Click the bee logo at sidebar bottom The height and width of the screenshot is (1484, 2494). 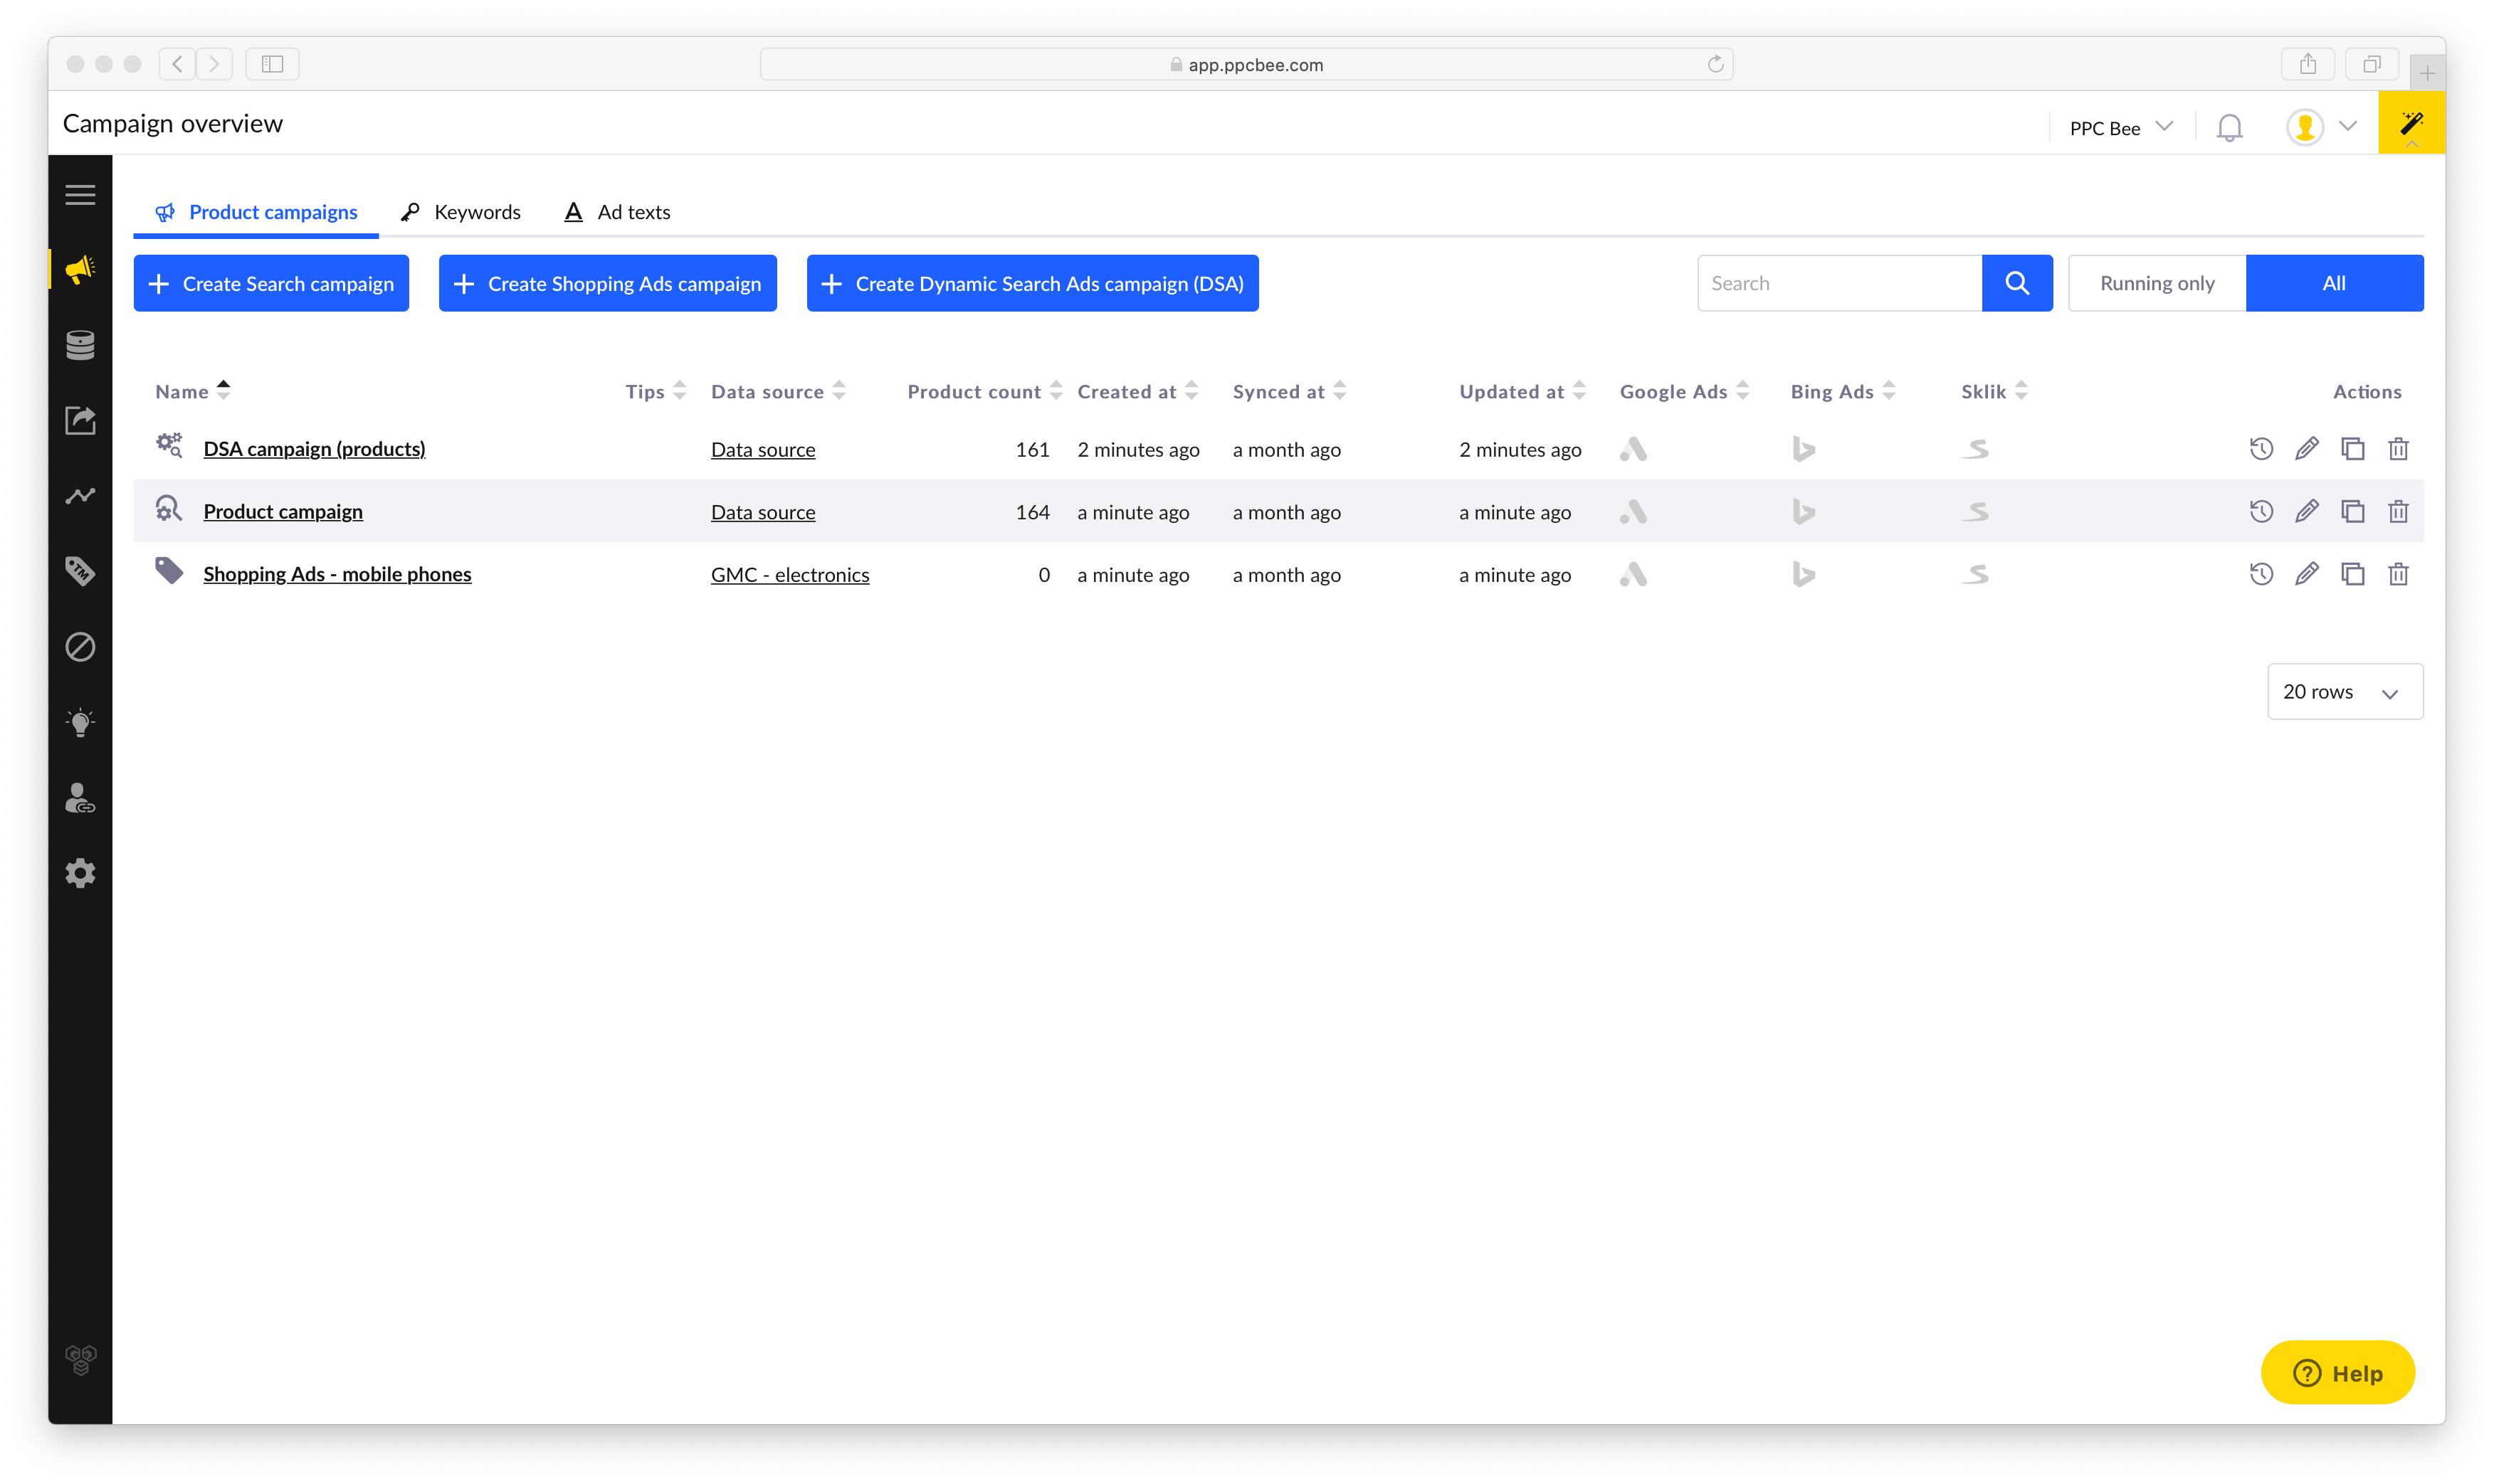coord(80,1360)
